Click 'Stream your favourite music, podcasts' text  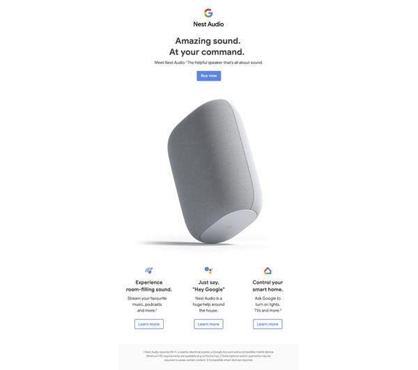[147, 301]
